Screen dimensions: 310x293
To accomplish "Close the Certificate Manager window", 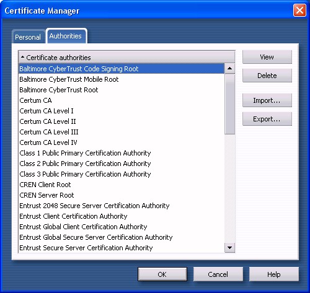I will click(299, 10).
